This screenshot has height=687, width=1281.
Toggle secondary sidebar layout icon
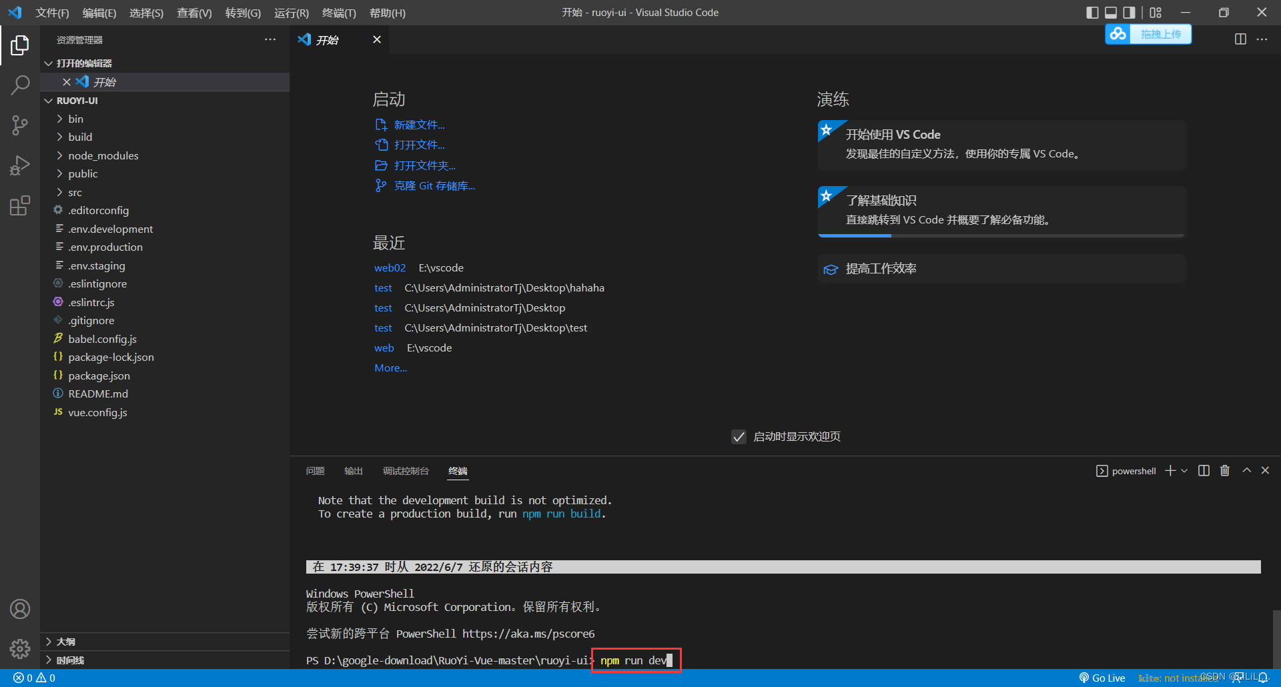[1129, 12]
